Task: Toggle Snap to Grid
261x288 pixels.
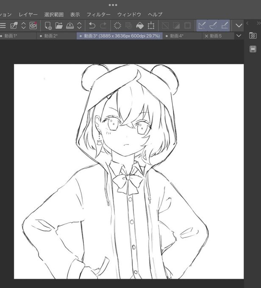Action: [225, 25]
